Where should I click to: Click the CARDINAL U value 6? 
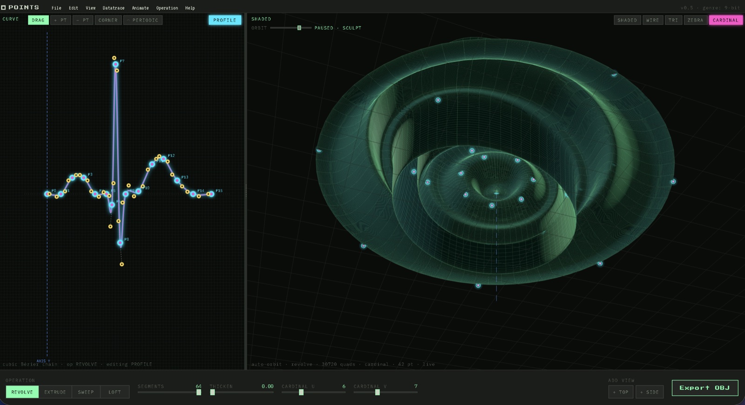point(344,386)
